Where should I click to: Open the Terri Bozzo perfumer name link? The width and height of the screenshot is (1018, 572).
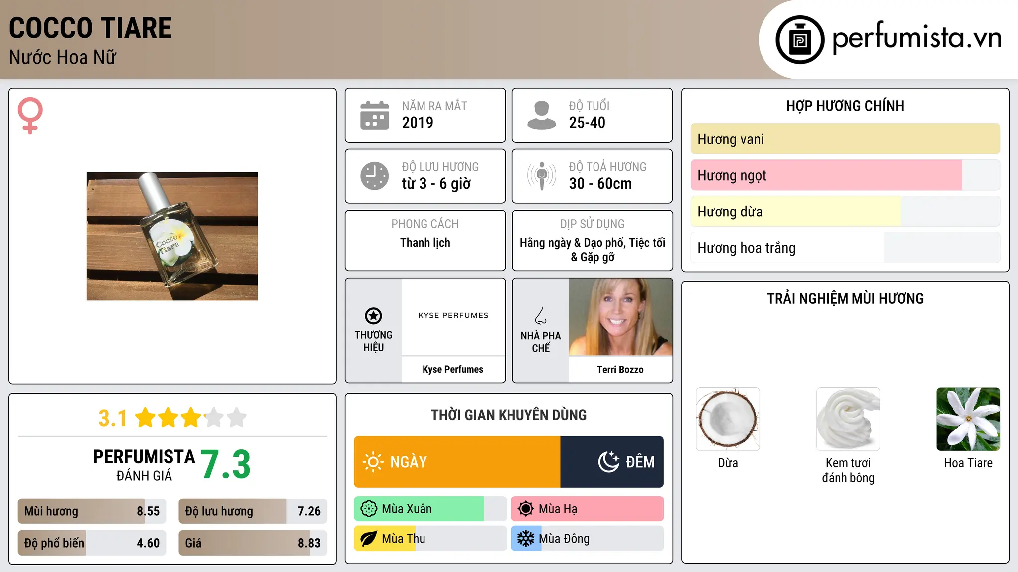tap(620, 369)
